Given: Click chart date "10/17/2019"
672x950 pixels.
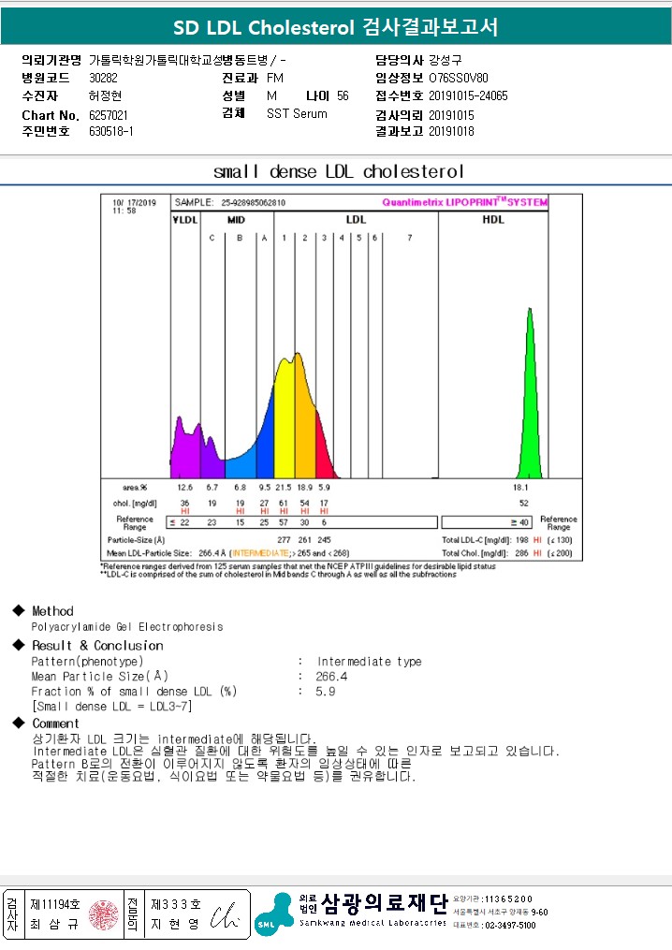Looking at the screenshot, I should [x=135, y=202].
